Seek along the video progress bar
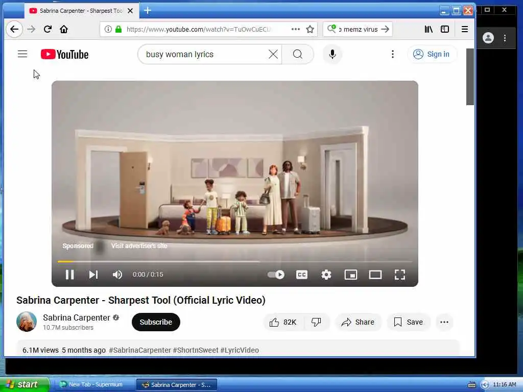 [235, 262]
